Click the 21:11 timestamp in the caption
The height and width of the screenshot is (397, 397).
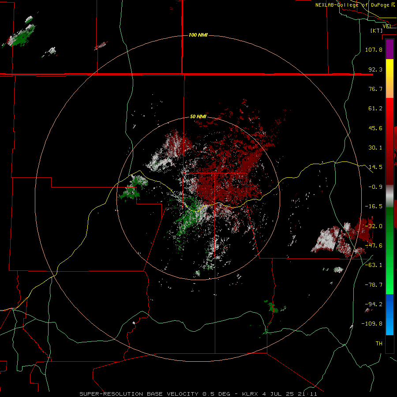point(308,394)
